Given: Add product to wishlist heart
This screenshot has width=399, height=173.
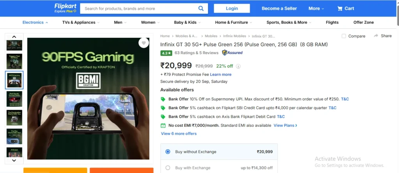Looking at the screenshot, I should pos(144,43).
